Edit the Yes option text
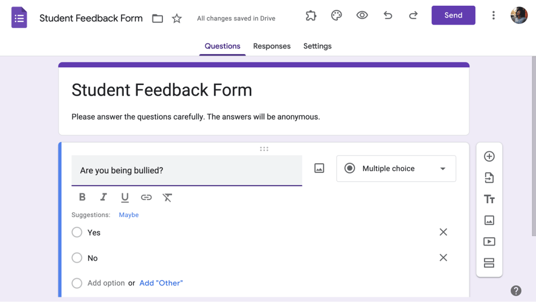The height and width of the screenshot is (302, 536). 94,233
